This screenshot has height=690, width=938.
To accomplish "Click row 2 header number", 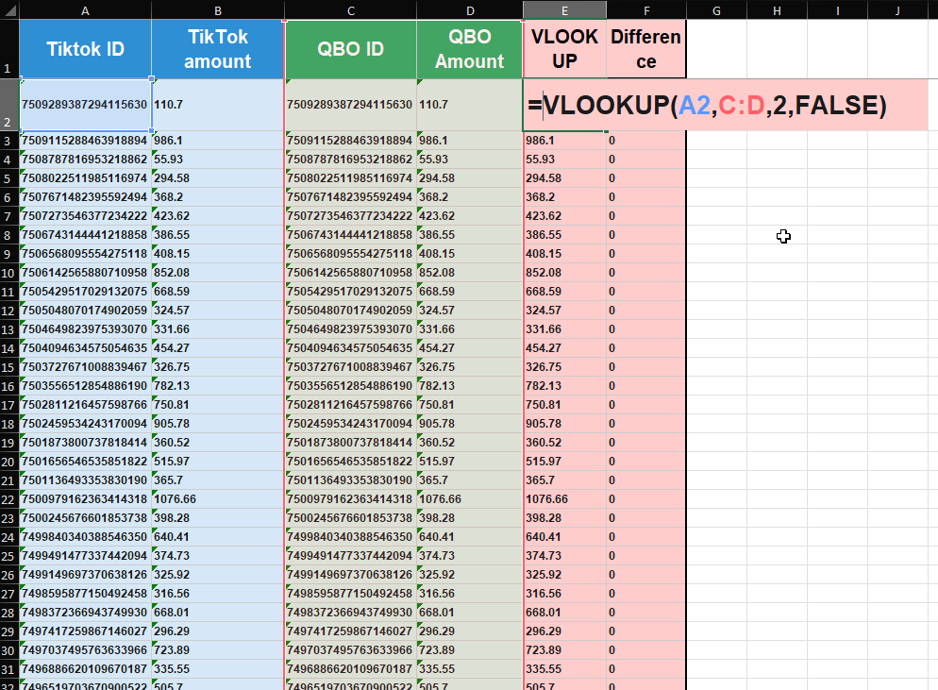I will click(8, 105).
